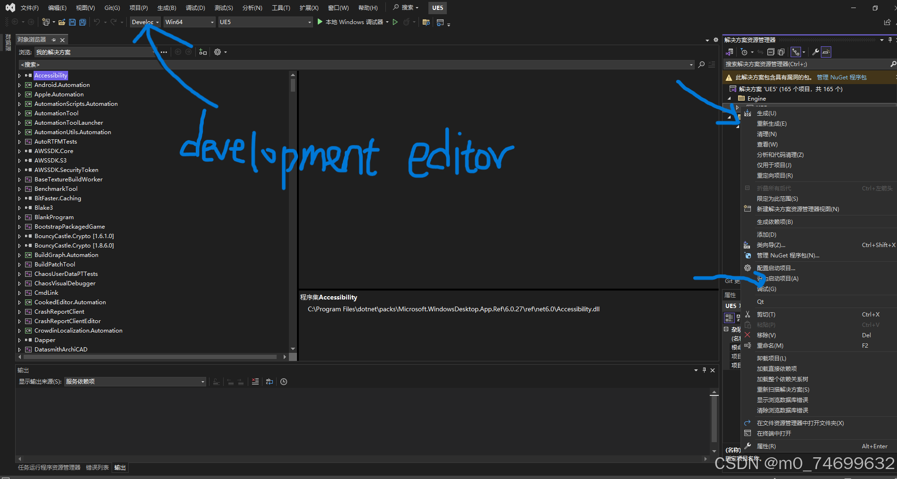Start debugging with the green play button
The width and height of the screenshot is (897, 479).
click(x=320, y=22)
